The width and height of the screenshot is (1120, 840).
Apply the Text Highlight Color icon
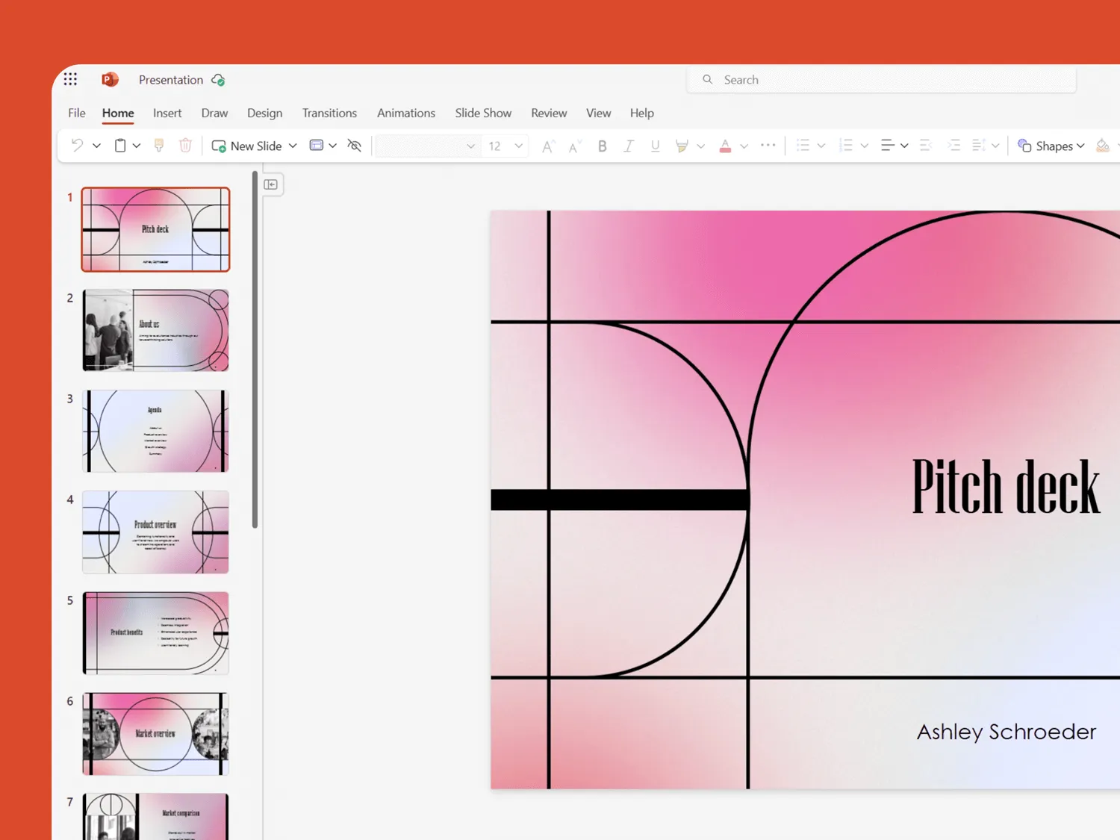tap(683, 145)
